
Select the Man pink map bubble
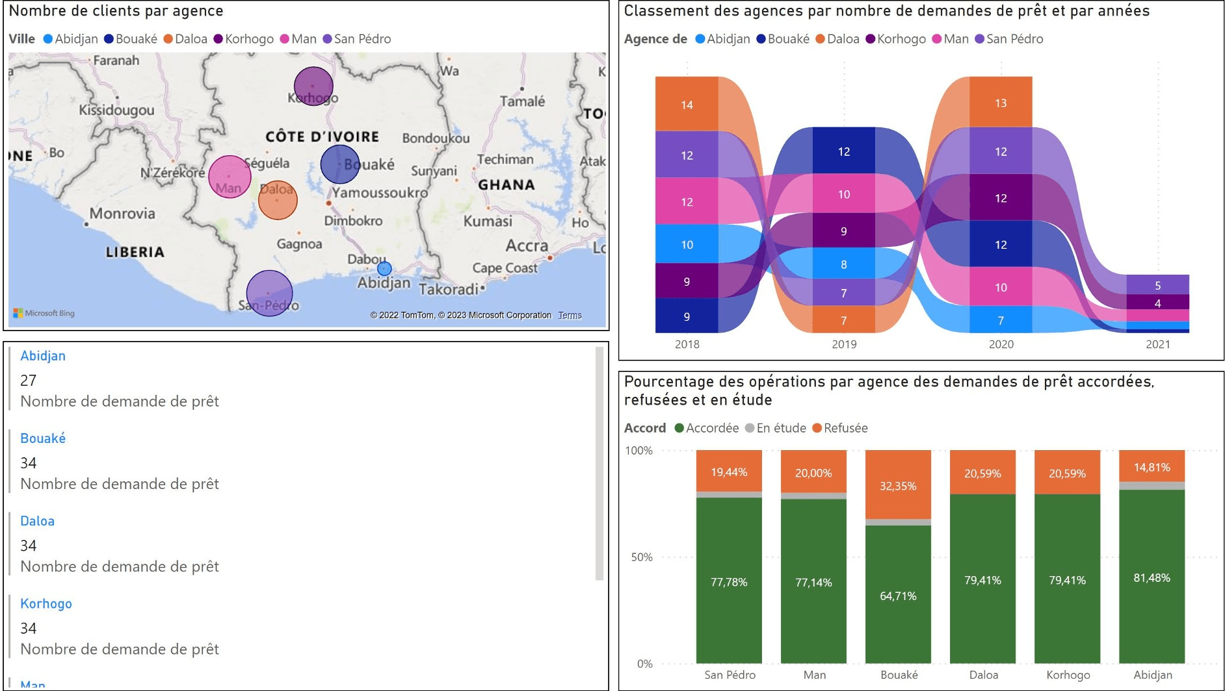230,177
